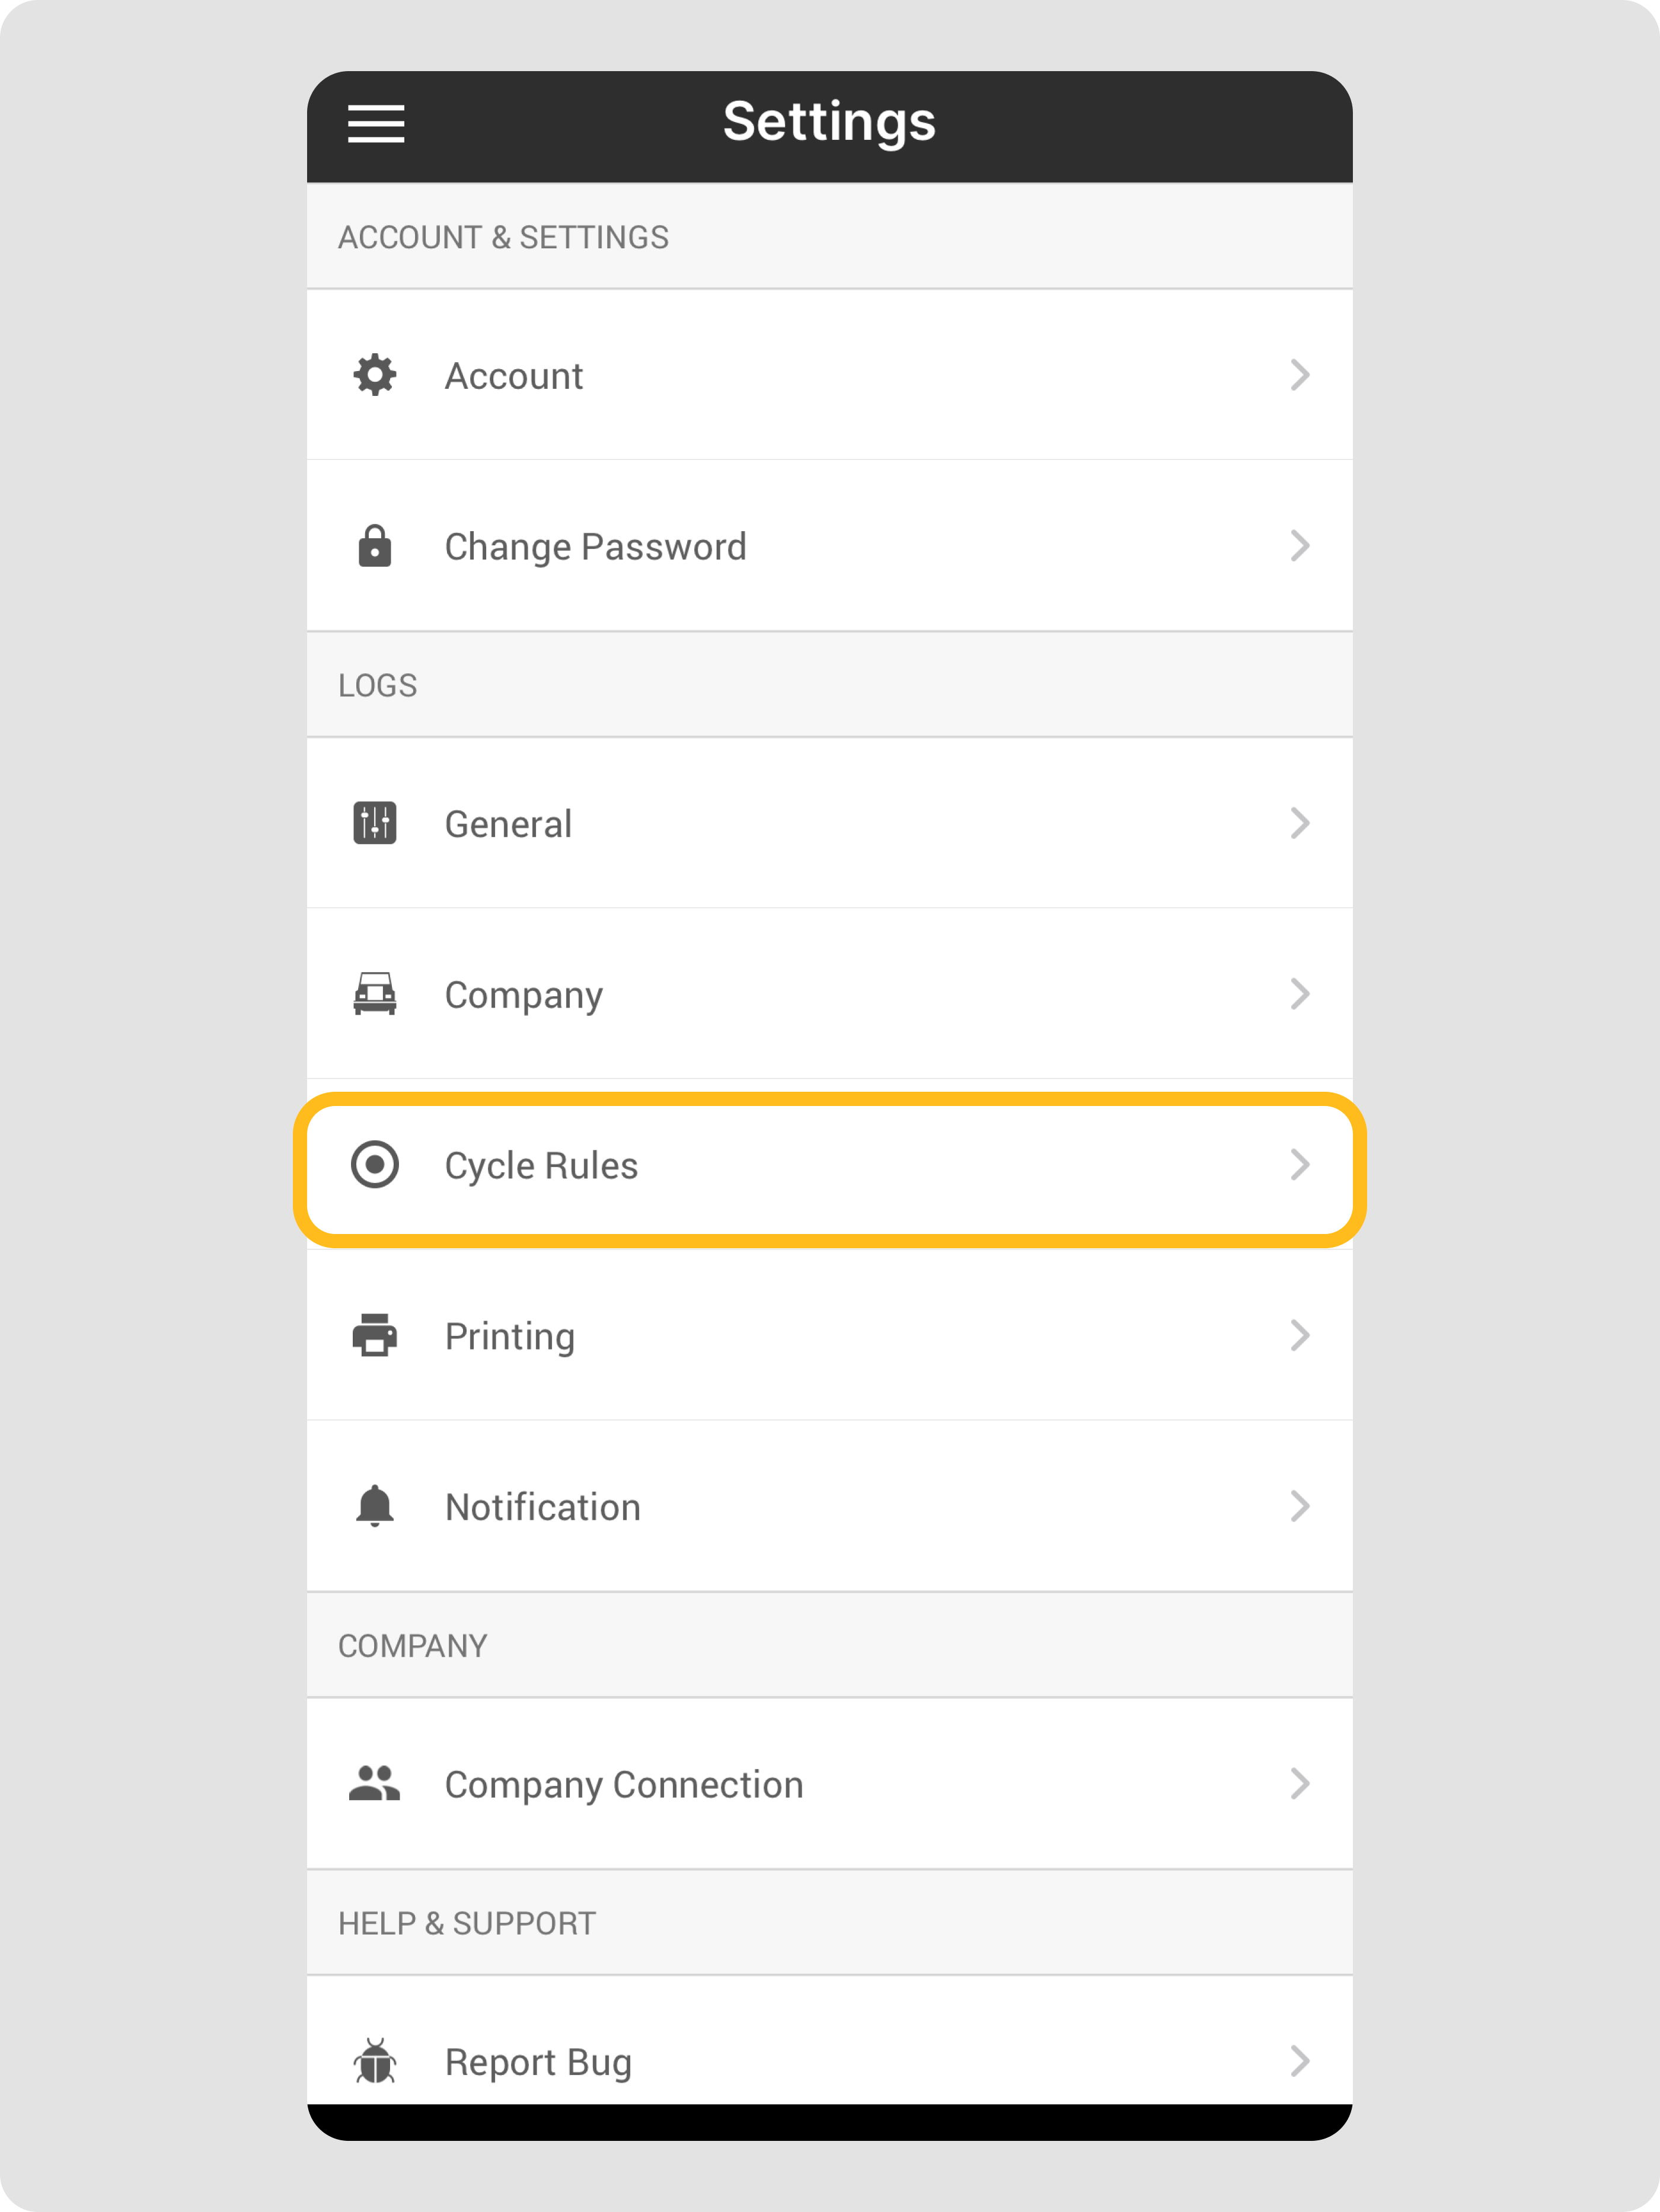Open the Company row under Logs
This screenshot has height=2212, width=1660.
click(524, 995)
